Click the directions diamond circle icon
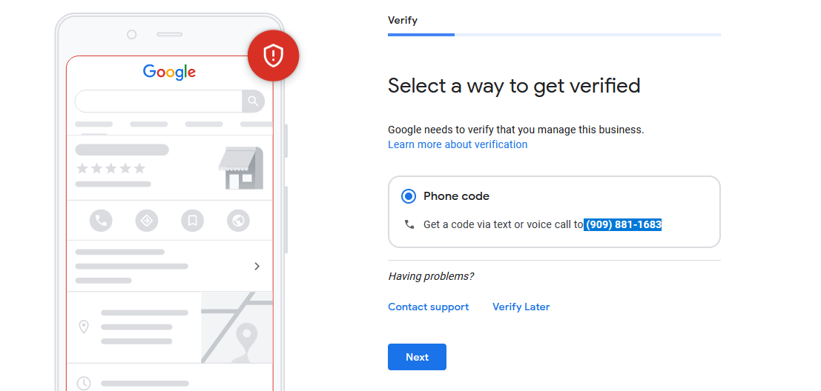The image size is (821, 391). pyautogui.click(x=147, y=221)
